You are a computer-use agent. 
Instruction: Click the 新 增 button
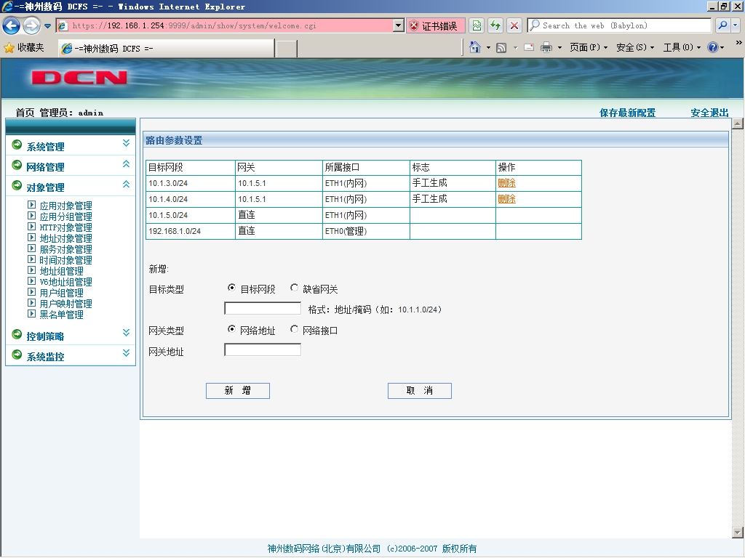(238, 390)
